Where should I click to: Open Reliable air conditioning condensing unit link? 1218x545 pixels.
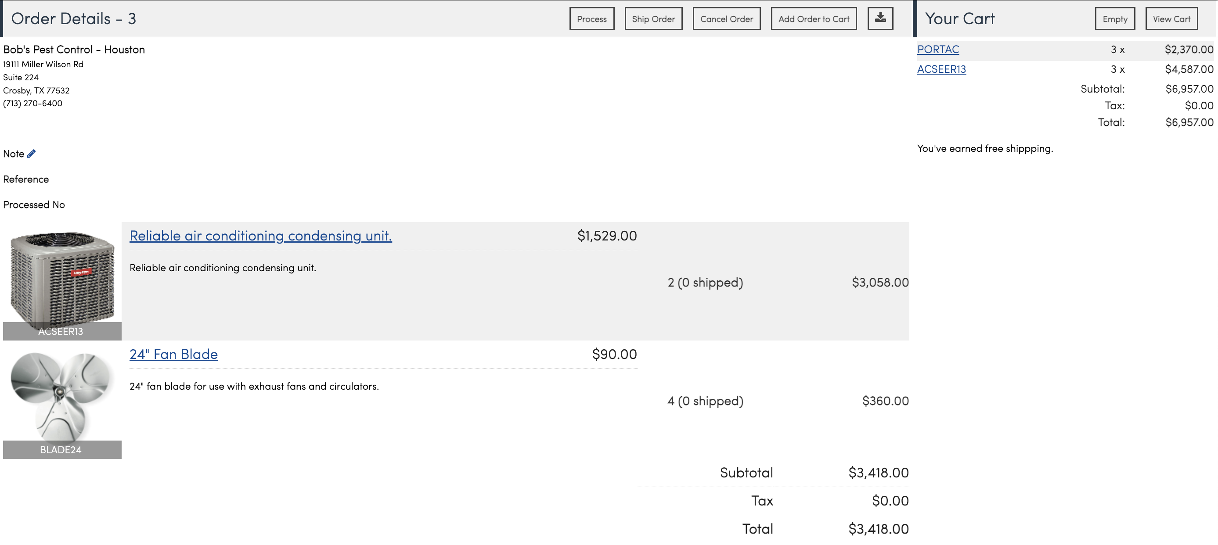[x=260, y=235]
